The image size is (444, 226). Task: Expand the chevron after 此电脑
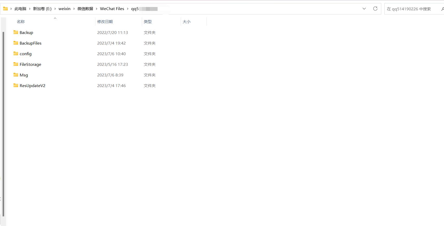(x=30, y=9)
